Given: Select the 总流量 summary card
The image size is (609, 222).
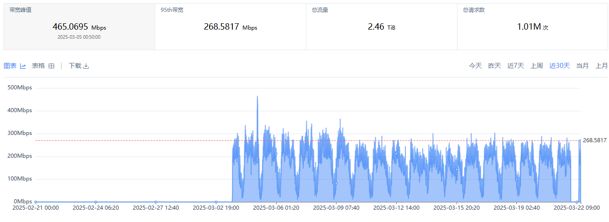Looking at the screenshot, I should click(x=382, y=26).
